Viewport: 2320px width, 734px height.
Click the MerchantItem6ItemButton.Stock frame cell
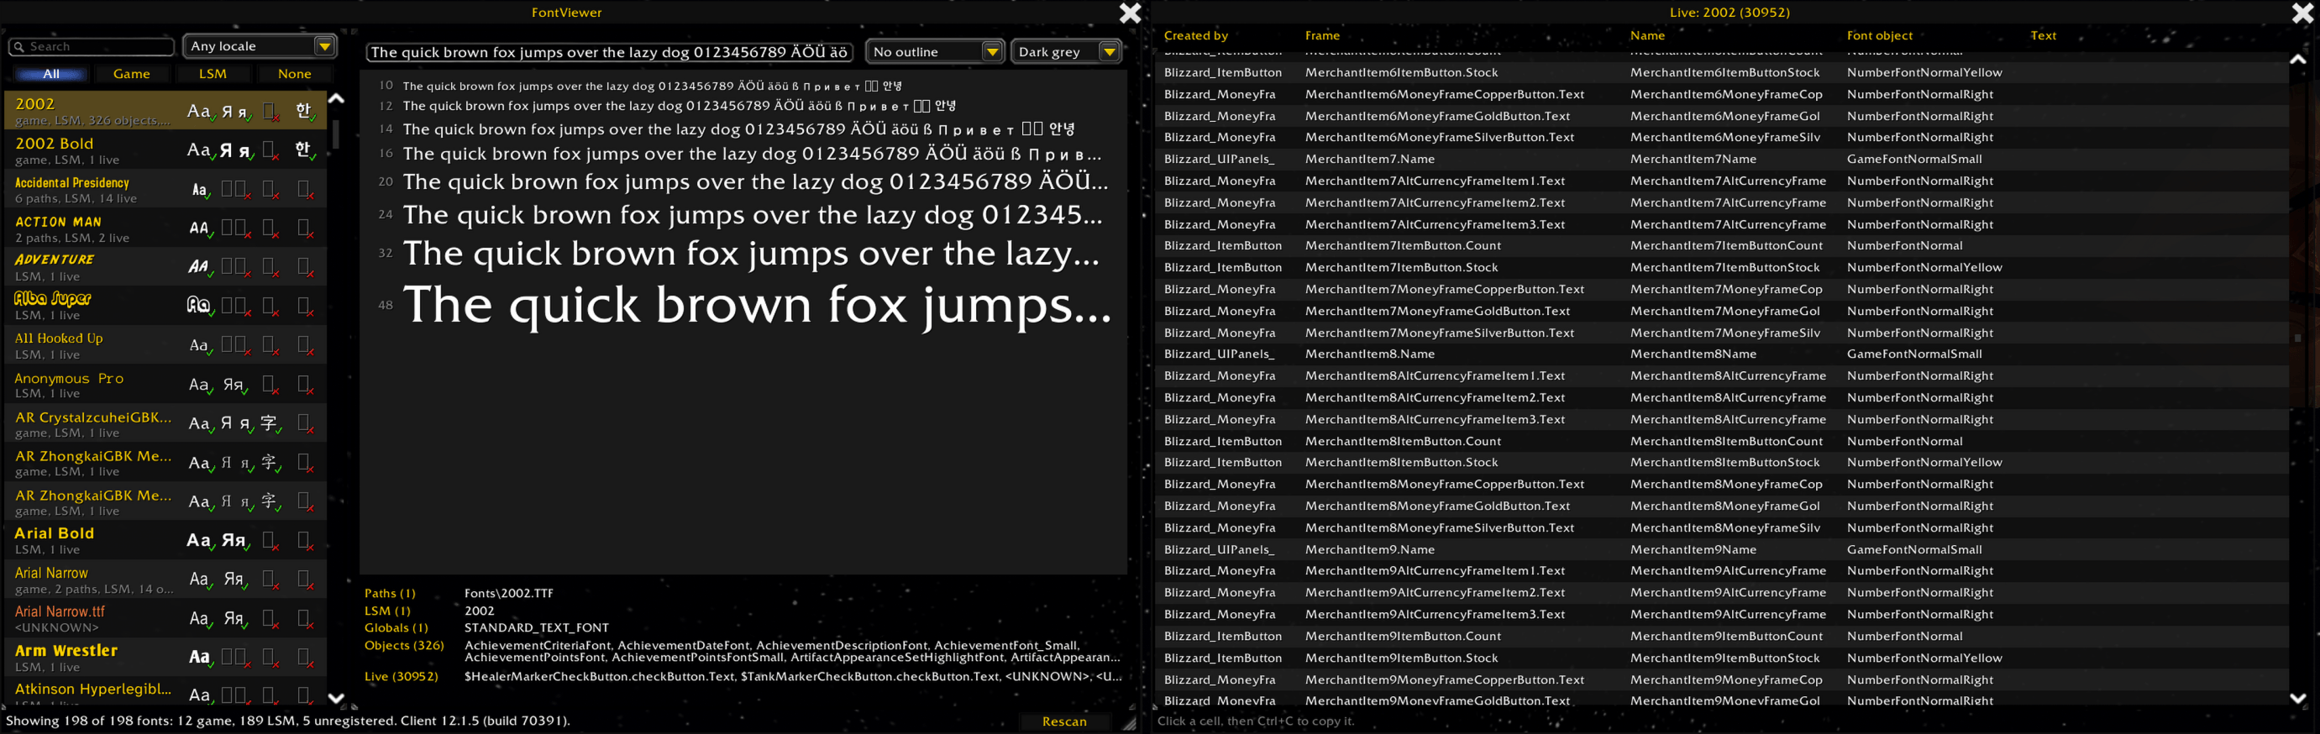coord(1401,73)
